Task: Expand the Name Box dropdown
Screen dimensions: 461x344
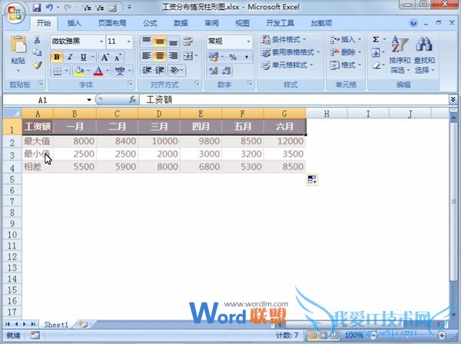Action: tap(89, 100)
